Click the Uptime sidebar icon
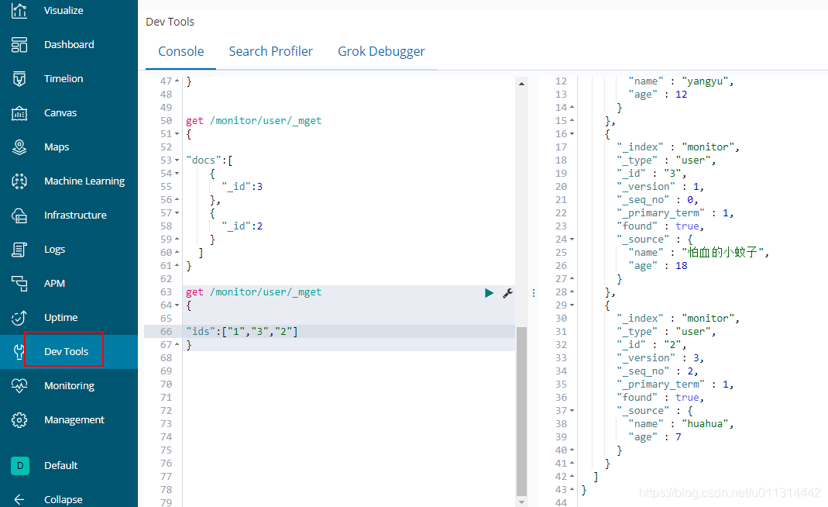Viewport: 828px width, 507px height. (19, 318)
